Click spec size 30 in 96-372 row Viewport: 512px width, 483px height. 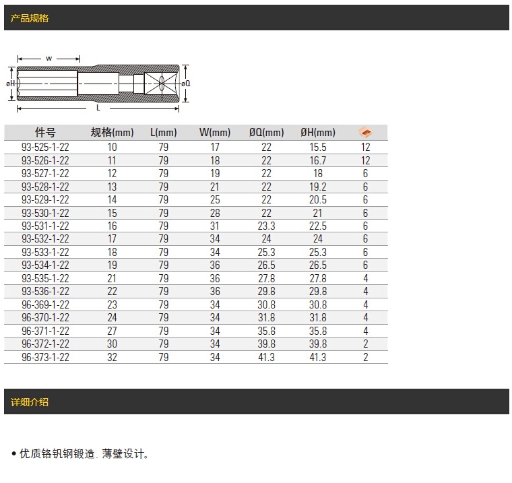click(112, 344)
